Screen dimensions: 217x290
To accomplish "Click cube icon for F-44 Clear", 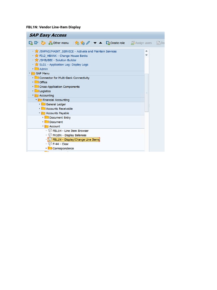I will (x=50, y=144).
